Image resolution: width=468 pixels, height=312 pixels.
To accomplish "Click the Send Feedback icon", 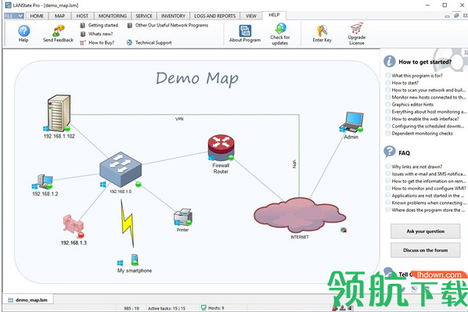I will 58,31.
